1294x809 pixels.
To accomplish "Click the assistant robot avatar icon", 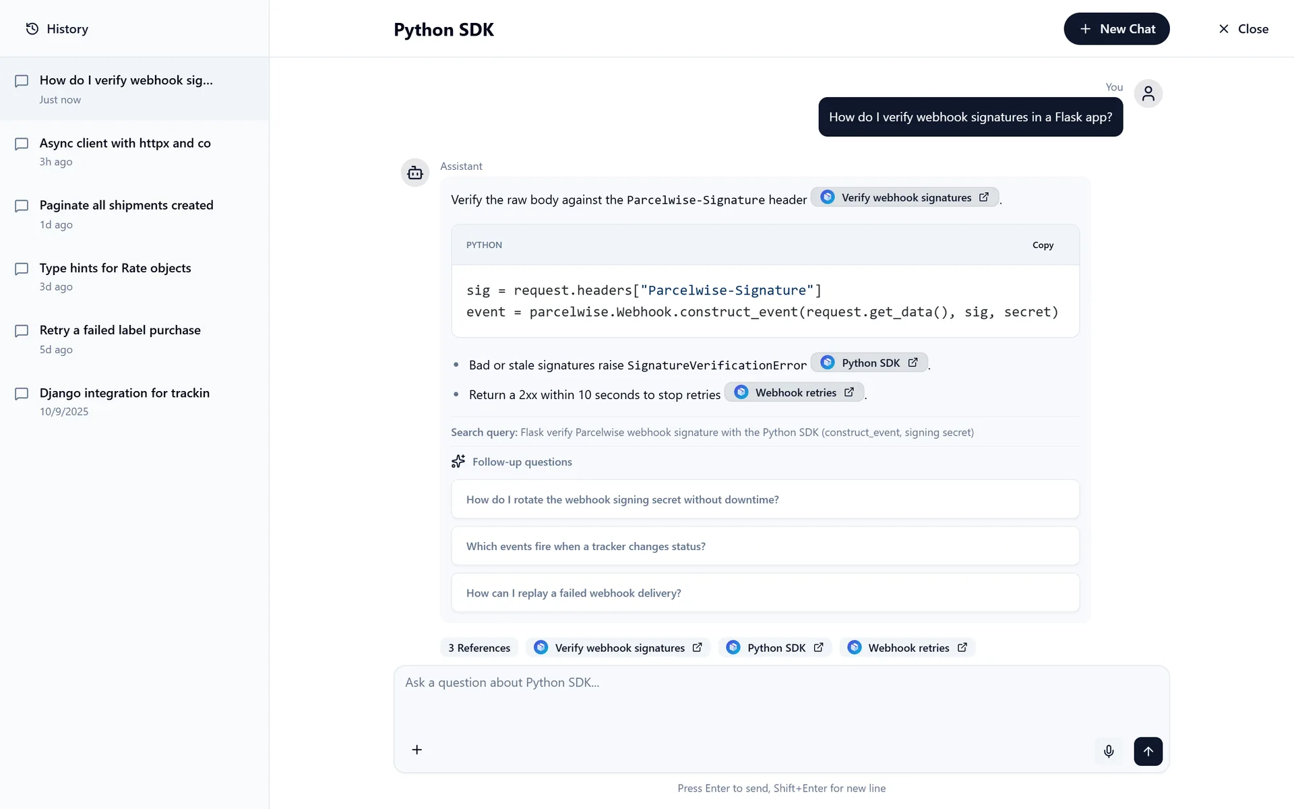I will click(415, 173).
